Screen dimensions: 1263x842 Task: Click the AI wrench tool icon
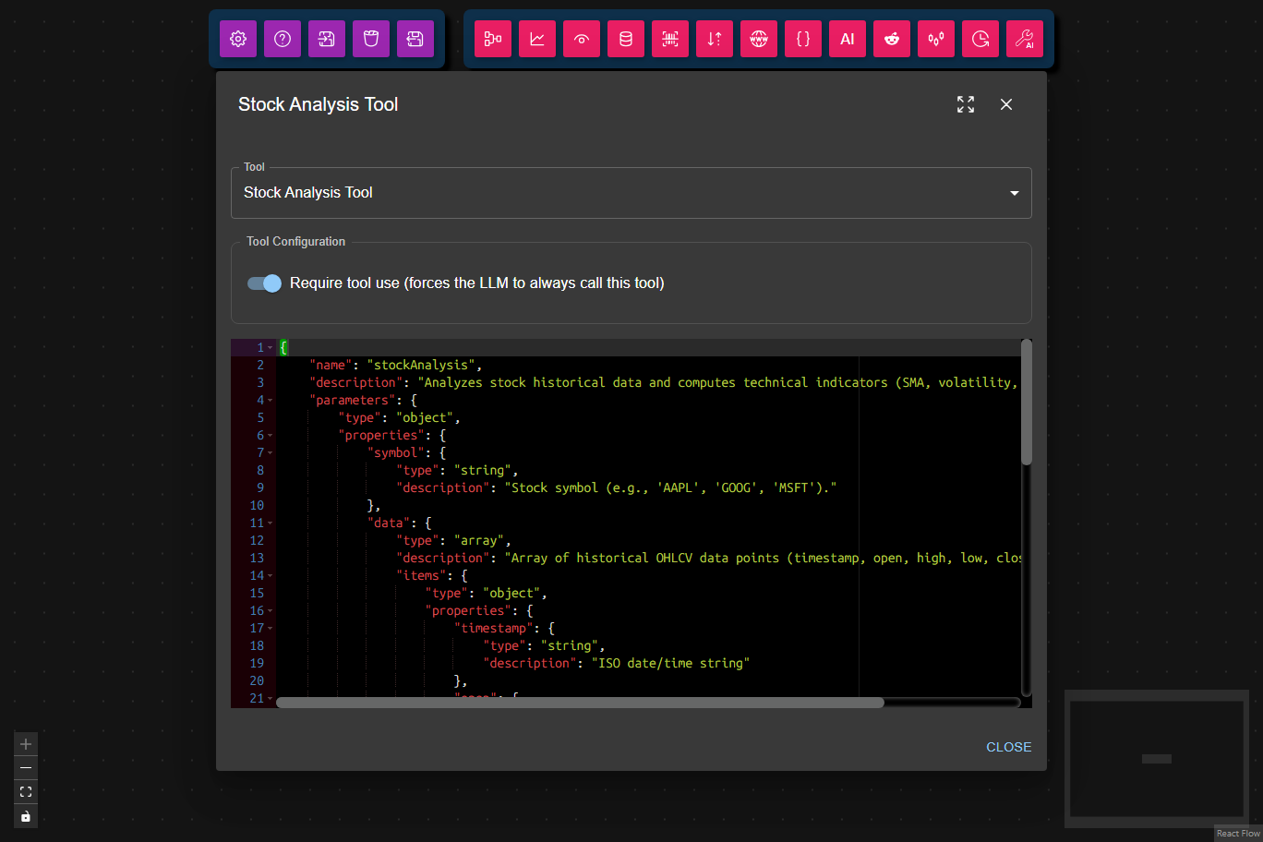1024,39
